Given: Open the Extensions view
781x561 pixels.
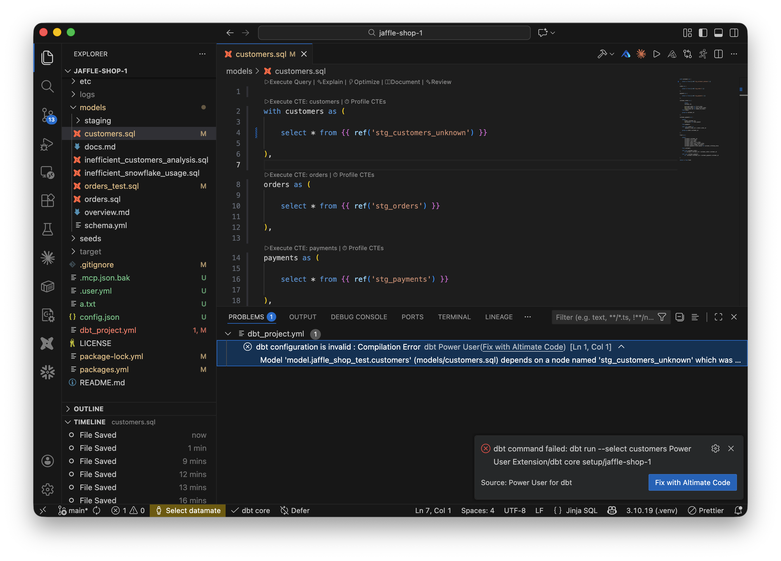Looking at the screenshot, I should pyautogui.click(x=48, y=201).
